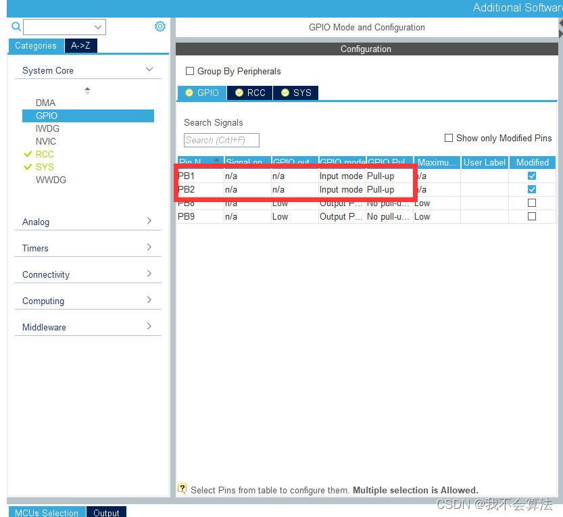563x517 pixels.
Task: Click No pull-u... cell for PB9
Action: [x=388, y=216]
